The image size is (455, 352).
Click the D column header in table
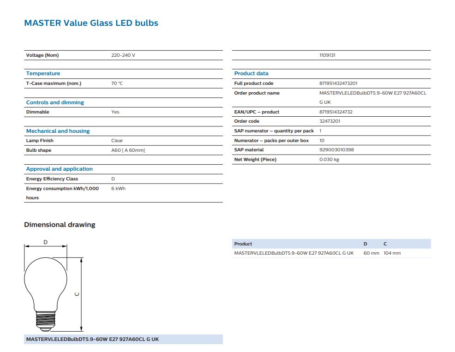(365, 244)
